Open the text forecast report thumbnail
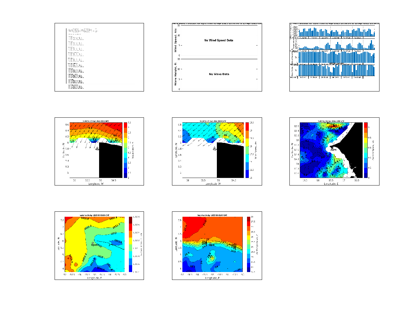This screenshot has height=314, width=419. [x=99, y=57]
